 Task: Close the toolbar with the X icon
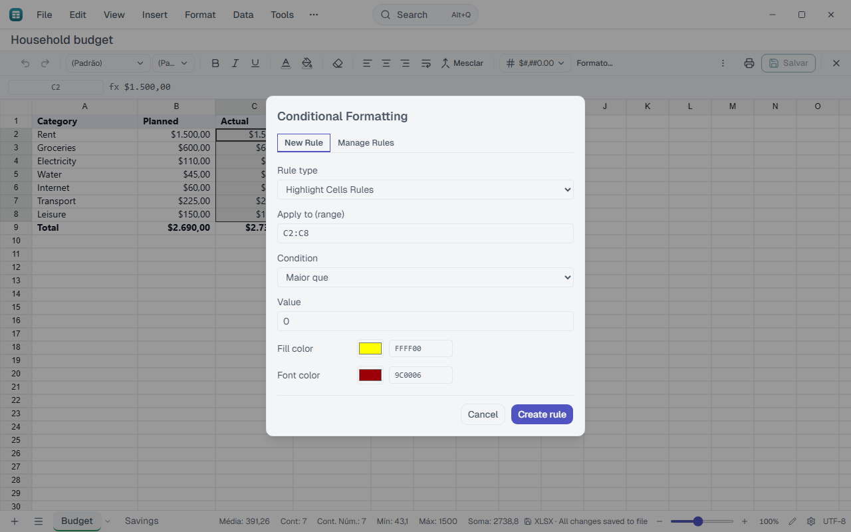coord(836,63)
